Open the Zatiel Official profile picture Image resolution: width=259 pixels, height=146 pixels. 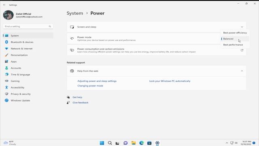click(x=8, y=15)
